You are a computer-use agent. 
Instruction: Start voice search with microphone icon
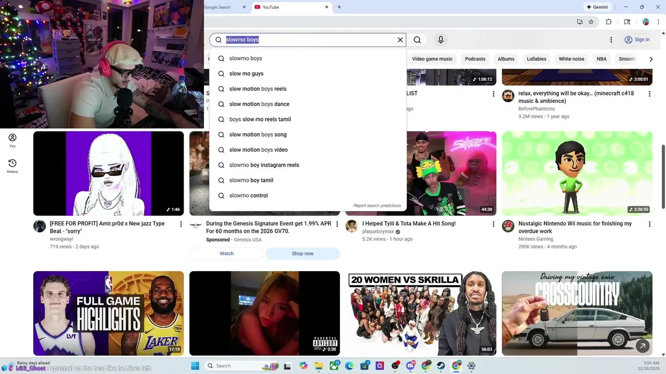[441, 40]
